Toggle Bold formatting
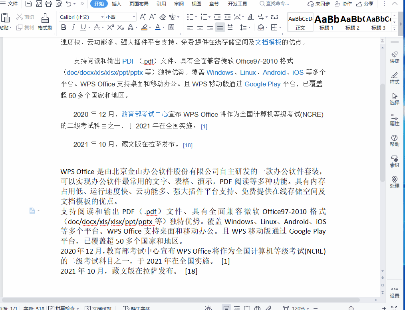This screenshot has width=405, height=310. click(x=64, y=27)
